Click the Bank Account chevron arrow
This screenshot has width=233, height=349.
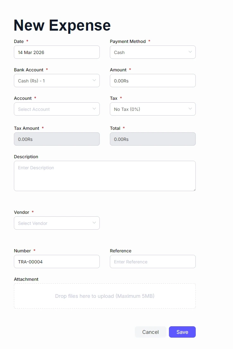pyautogui.click(x=94, y=81)
